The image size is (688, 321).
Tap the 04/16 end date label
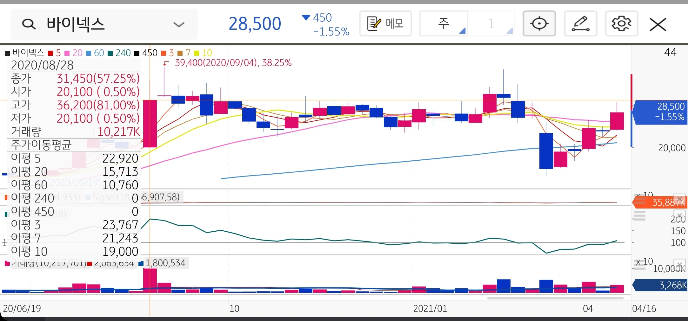pos(644,309)
